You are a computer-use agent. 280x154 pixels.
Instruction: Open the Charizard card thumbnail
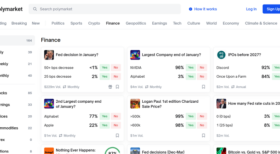point(135,104)
